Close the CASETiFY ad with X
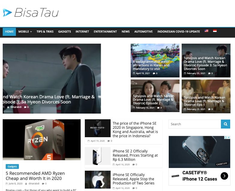The image size is (235, 191). coord(229,137)
